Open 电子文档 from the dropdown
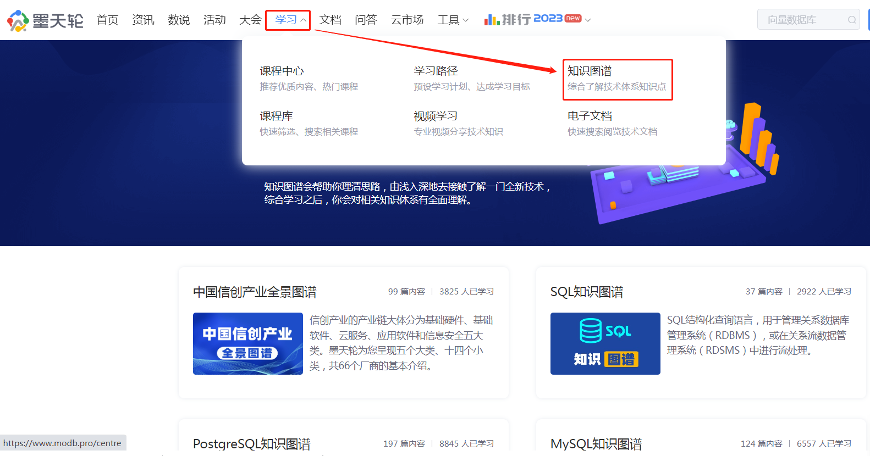The height and width of the screenshot is (456, 870). [590, 116]
